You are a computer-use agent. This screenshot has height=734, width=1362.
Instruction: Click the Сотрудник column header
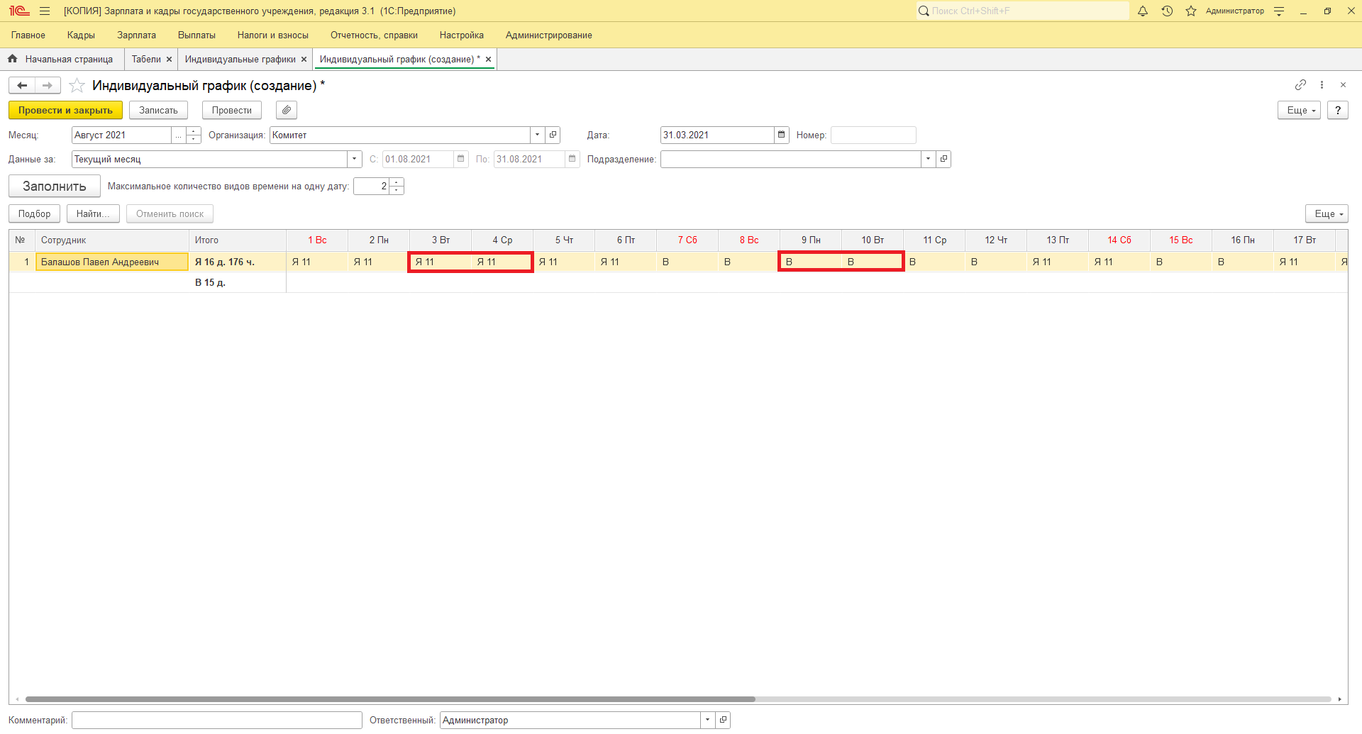click(112, 240)
